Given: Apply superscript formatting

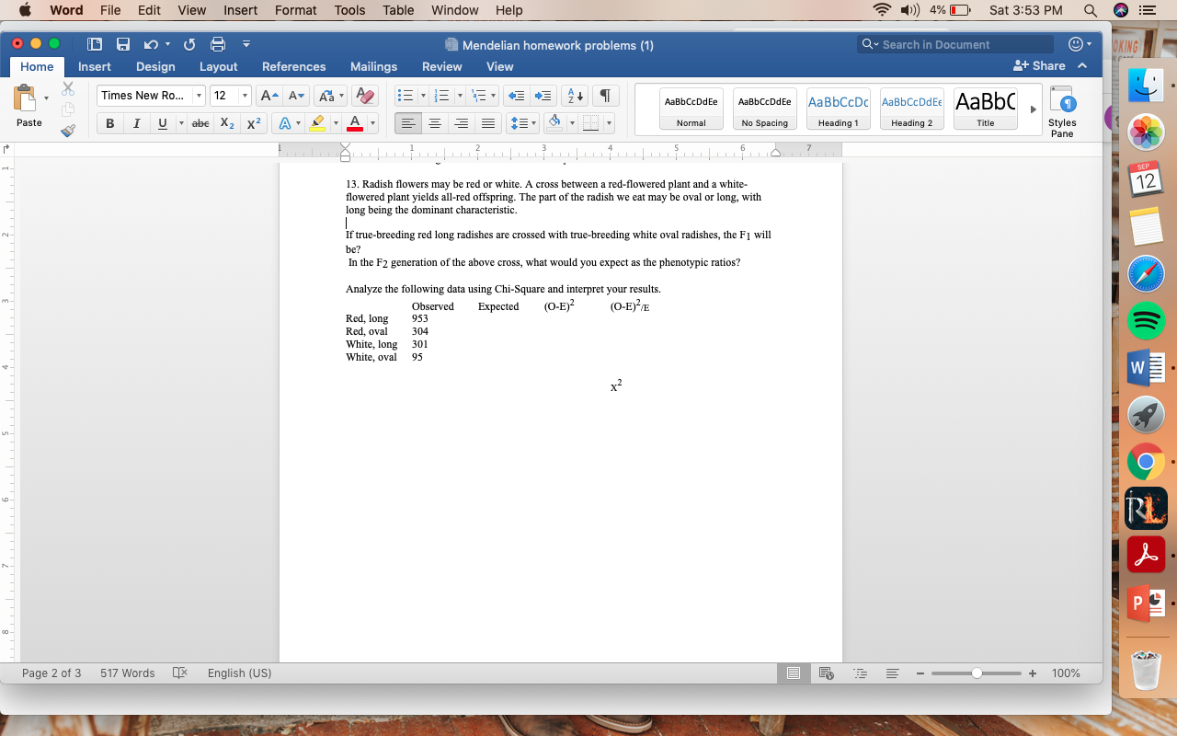Looking at the screenshot, I should pyautogui.click(x=253, y=123).
